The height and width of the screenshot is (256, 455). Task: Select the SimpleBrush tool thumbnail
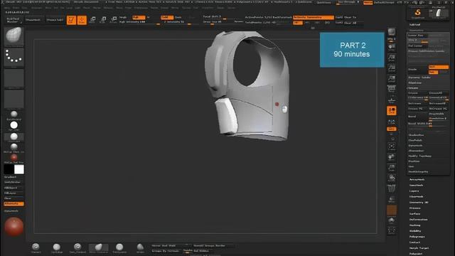click(418, 14)
